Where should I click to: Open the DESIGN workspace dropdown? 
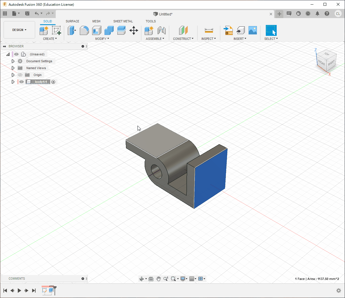19,30
